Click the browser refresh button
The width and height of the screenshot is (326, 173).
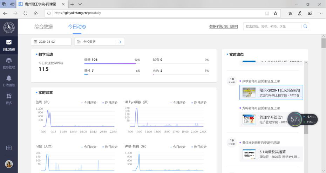tap(25, 13)
